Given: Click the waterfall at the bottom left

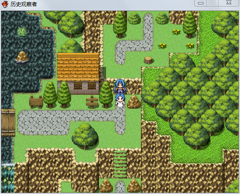Looking at the screenshot, I should click(x=8, y=178).
